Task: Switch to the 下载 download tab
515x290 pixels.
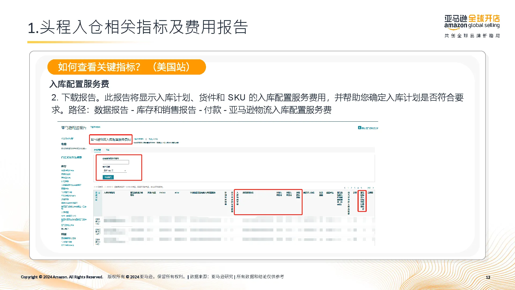Action: (108, 150)
